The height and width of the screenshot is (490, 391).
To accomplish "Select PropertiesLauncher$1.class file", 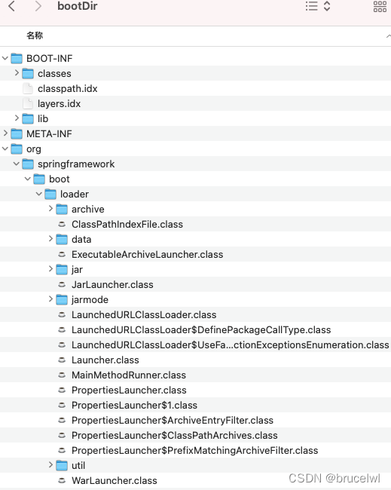I will [x=134, y=406].
